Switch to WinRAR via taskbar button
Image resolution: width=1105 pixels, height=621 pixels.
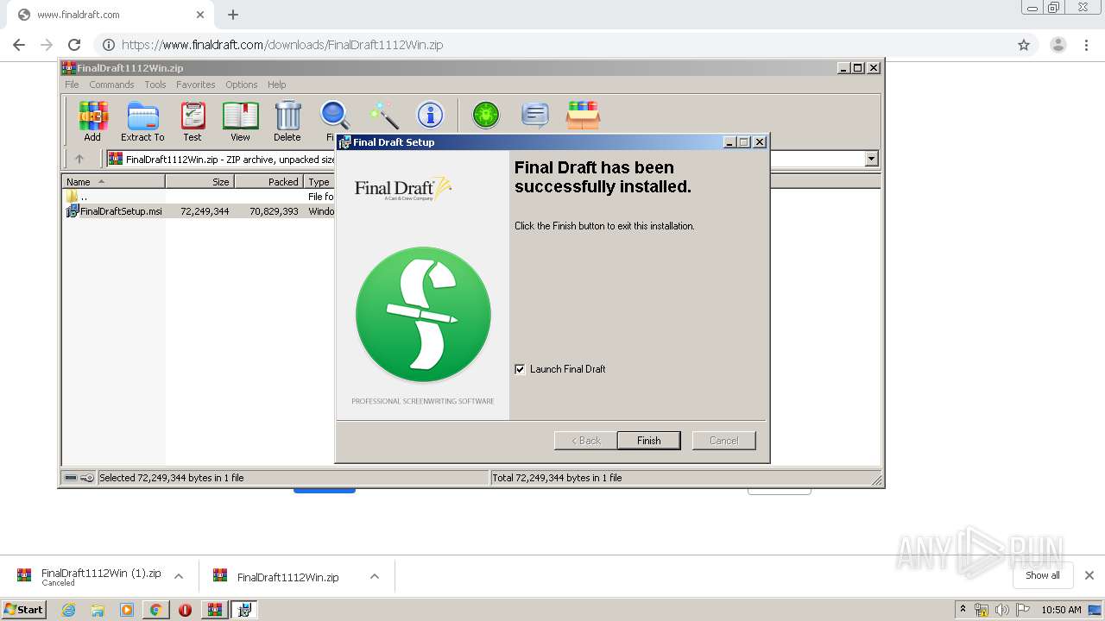[x=215, y=610]
